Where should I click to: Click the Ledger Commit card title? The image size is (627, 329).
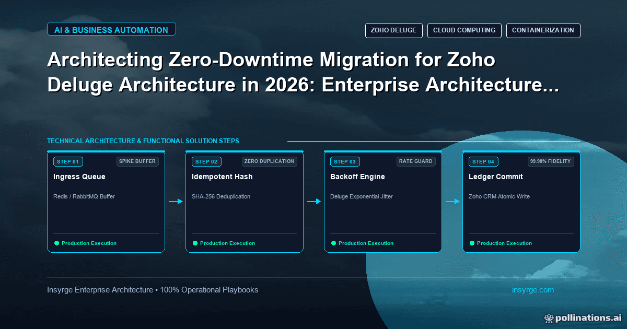tap(496, 177)
